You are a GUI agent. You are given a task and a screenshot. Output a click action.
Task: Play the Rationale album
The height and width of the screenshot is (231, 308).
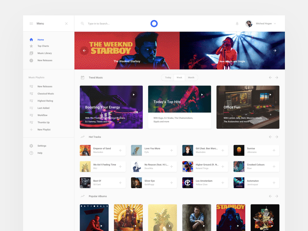pyautogui.click(x=101, y=226)
